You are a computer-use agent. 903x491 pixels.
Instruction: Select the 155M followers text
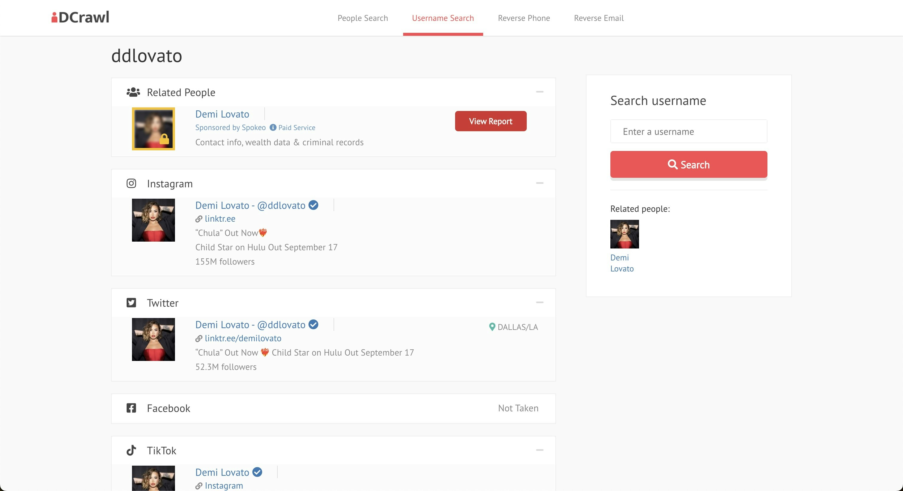pyautogui.click(x=225, y=262)
